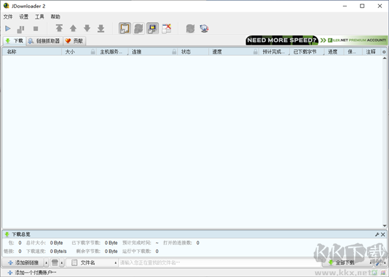Toggle the auto reconnect toolbar icon

tap(139, 28)
